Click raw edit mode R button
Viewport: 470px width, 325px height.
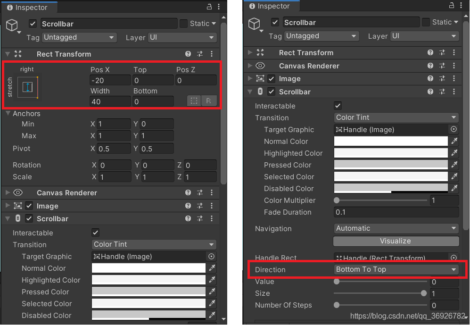coord(209,101)
